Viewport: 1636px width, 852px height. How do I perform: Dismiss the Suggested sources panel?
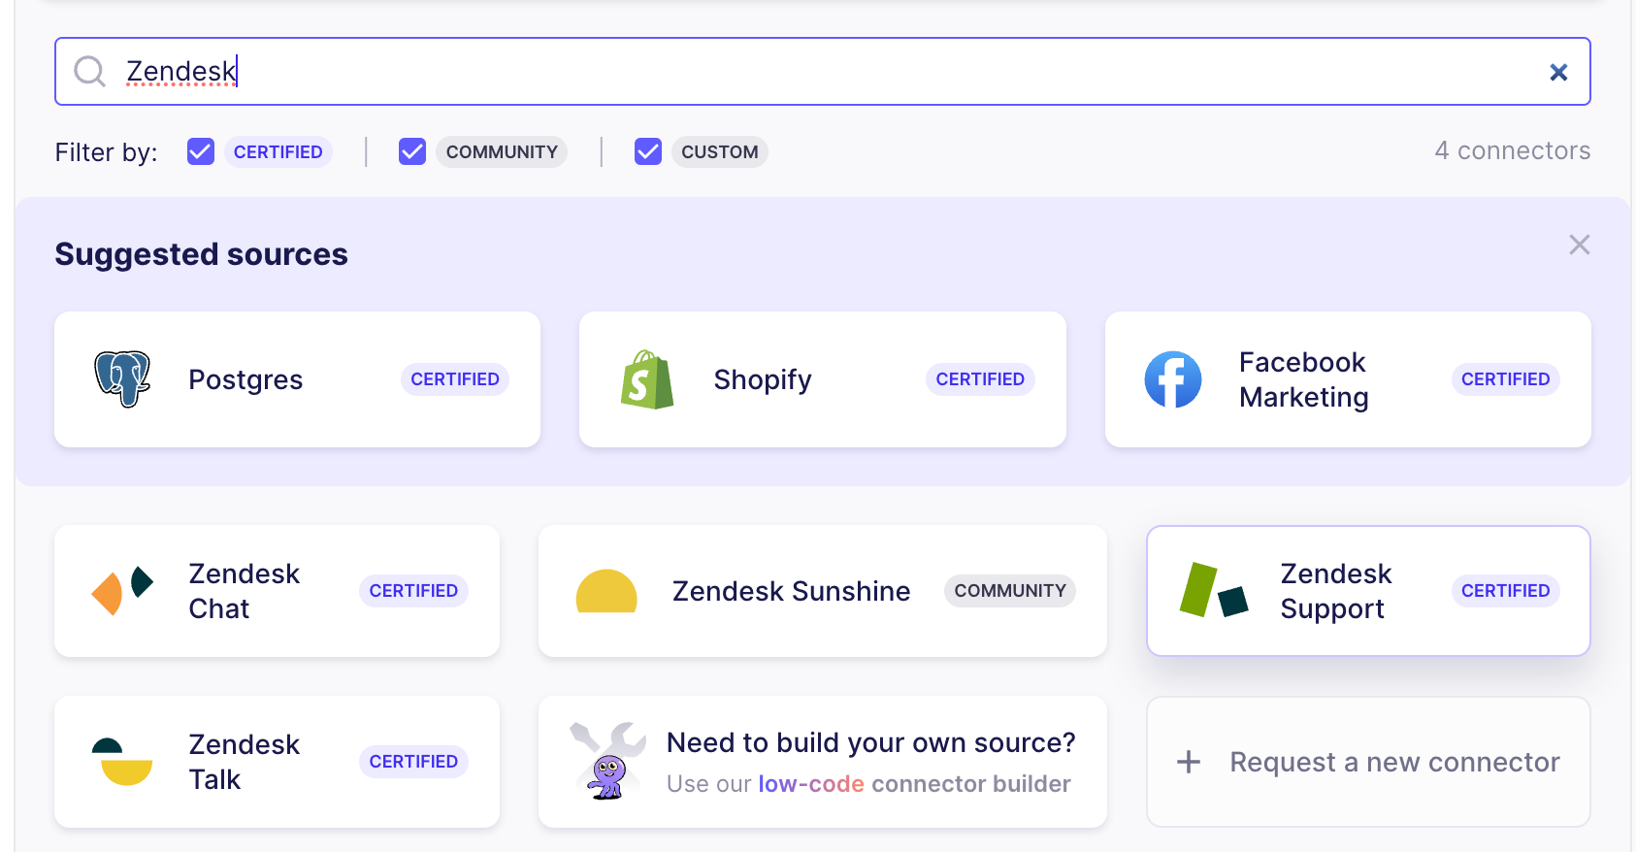[1579, 245]
